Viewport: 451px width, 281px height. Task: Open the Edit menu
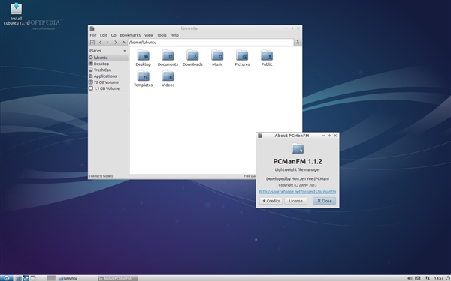click(104, 35)
